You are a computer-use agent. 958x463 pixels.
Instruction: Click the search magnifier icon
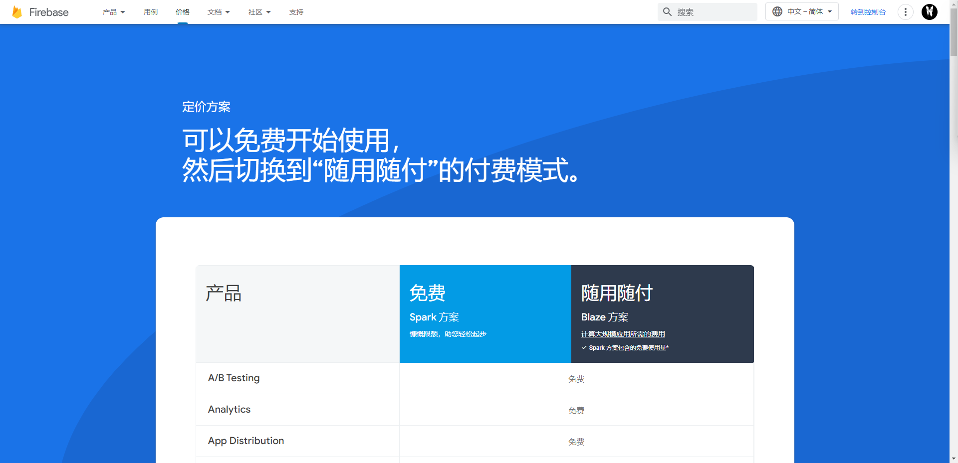pos(667,11)
